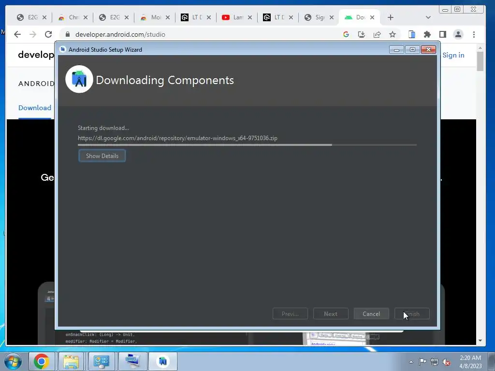This screenshot has width=495, height=371.
Task: Bookmark this page with the star icon
Action: [393, 34]
